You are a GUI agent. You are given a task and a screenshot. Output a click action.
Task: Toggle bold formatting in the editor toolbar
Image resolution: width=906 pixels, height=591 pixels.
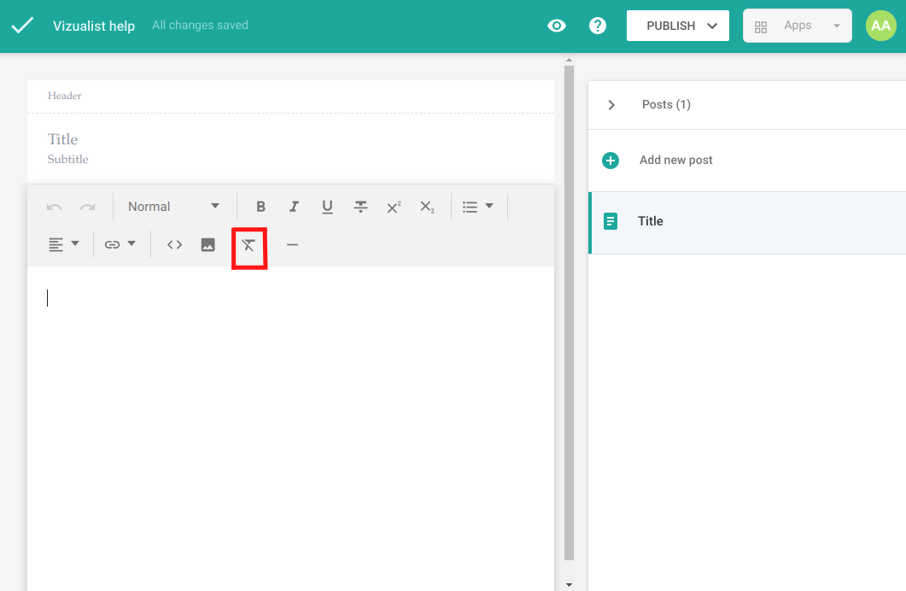click(261, 207)
